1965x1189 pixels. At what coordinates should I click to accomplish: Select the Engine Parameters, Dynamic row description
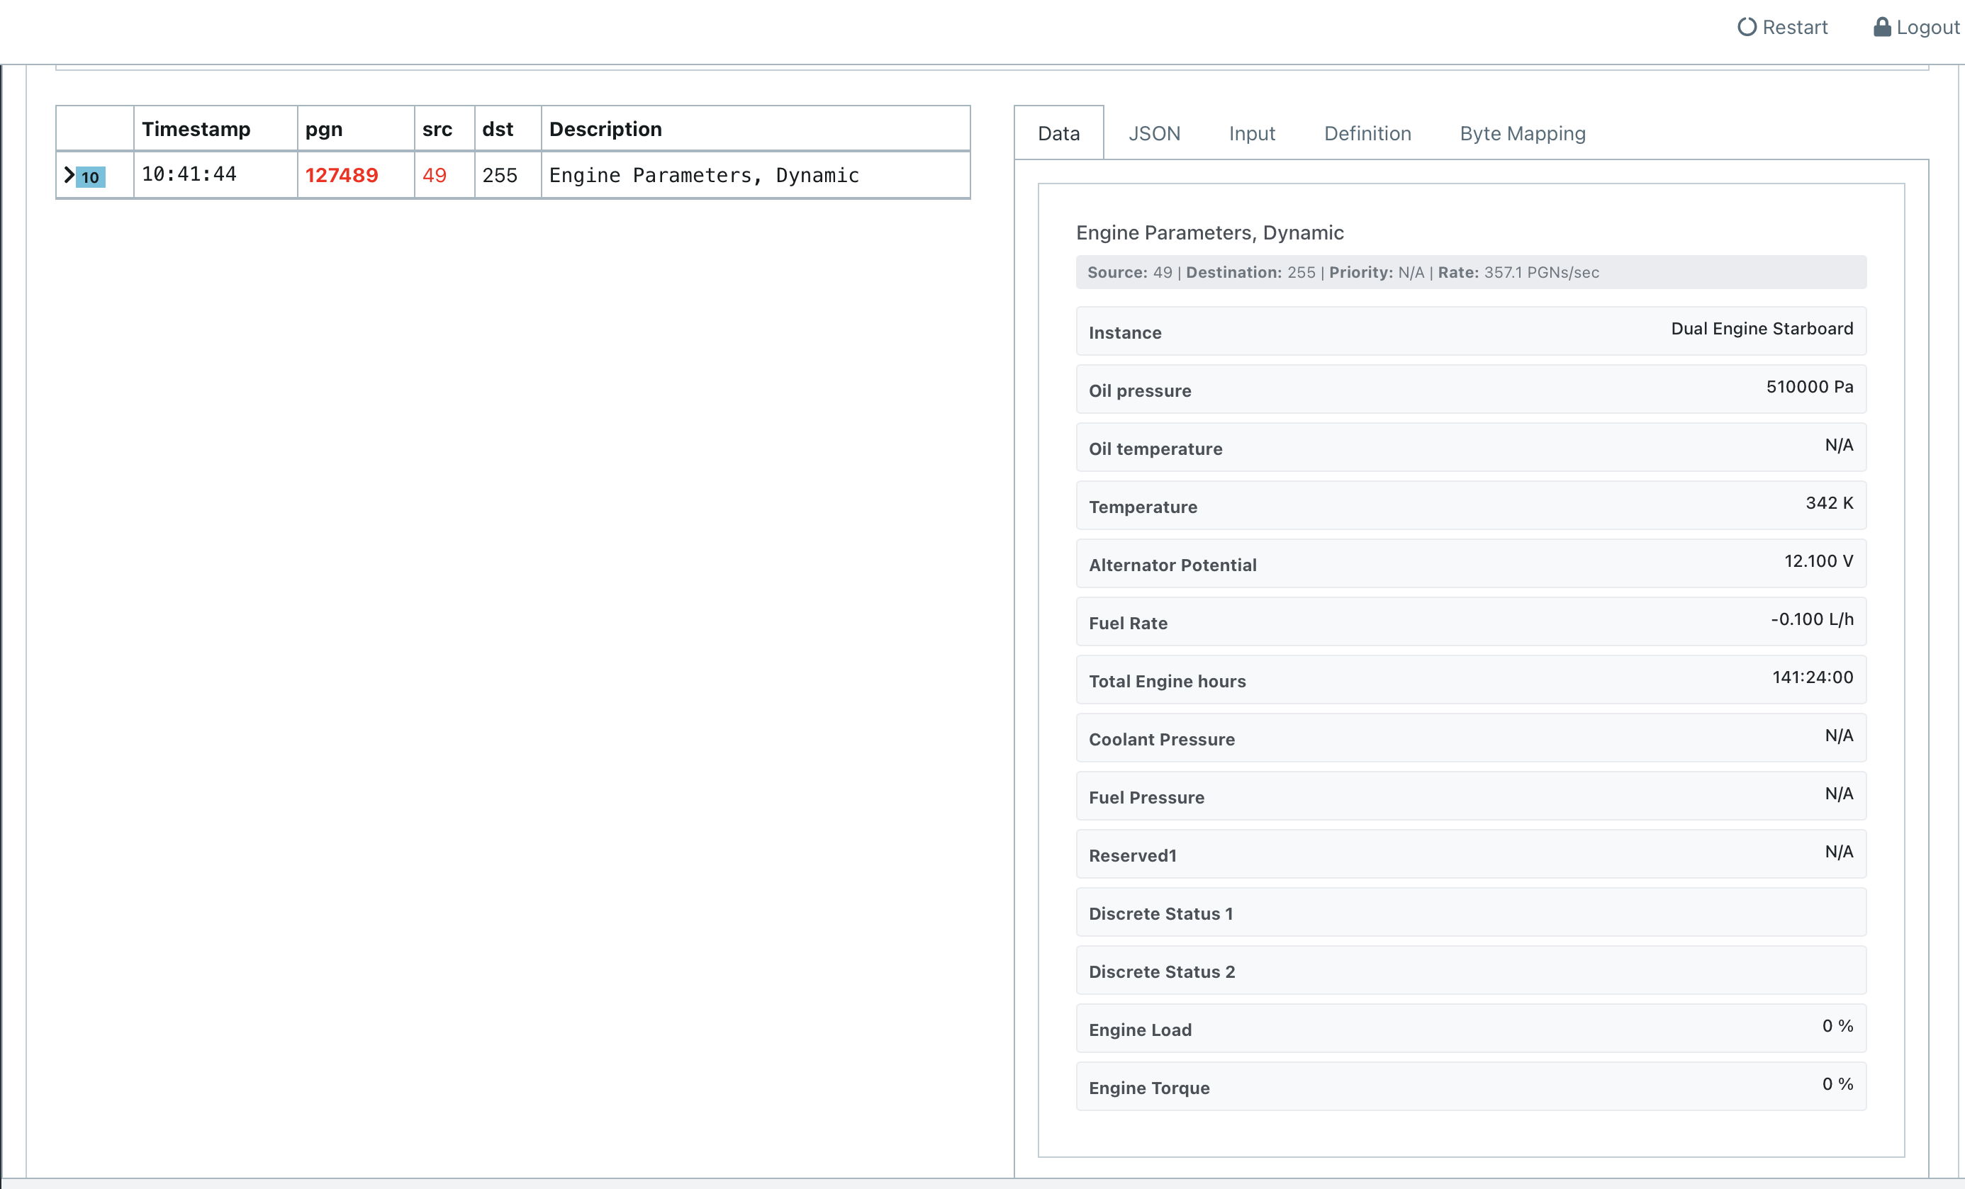coord(703,175)
